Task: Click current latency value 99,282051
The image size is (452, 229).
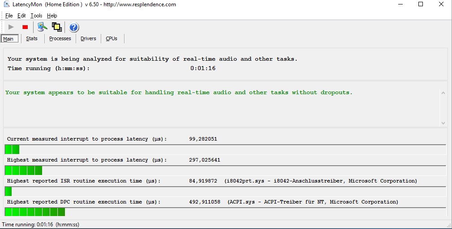Action: (203, 139)
